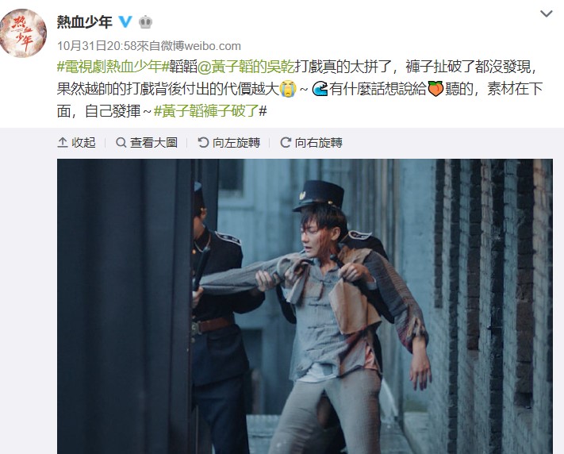The height and width of the screenshot is (454, 564).
Task: Click the crying face emoji in post
Action: [288, 89]
